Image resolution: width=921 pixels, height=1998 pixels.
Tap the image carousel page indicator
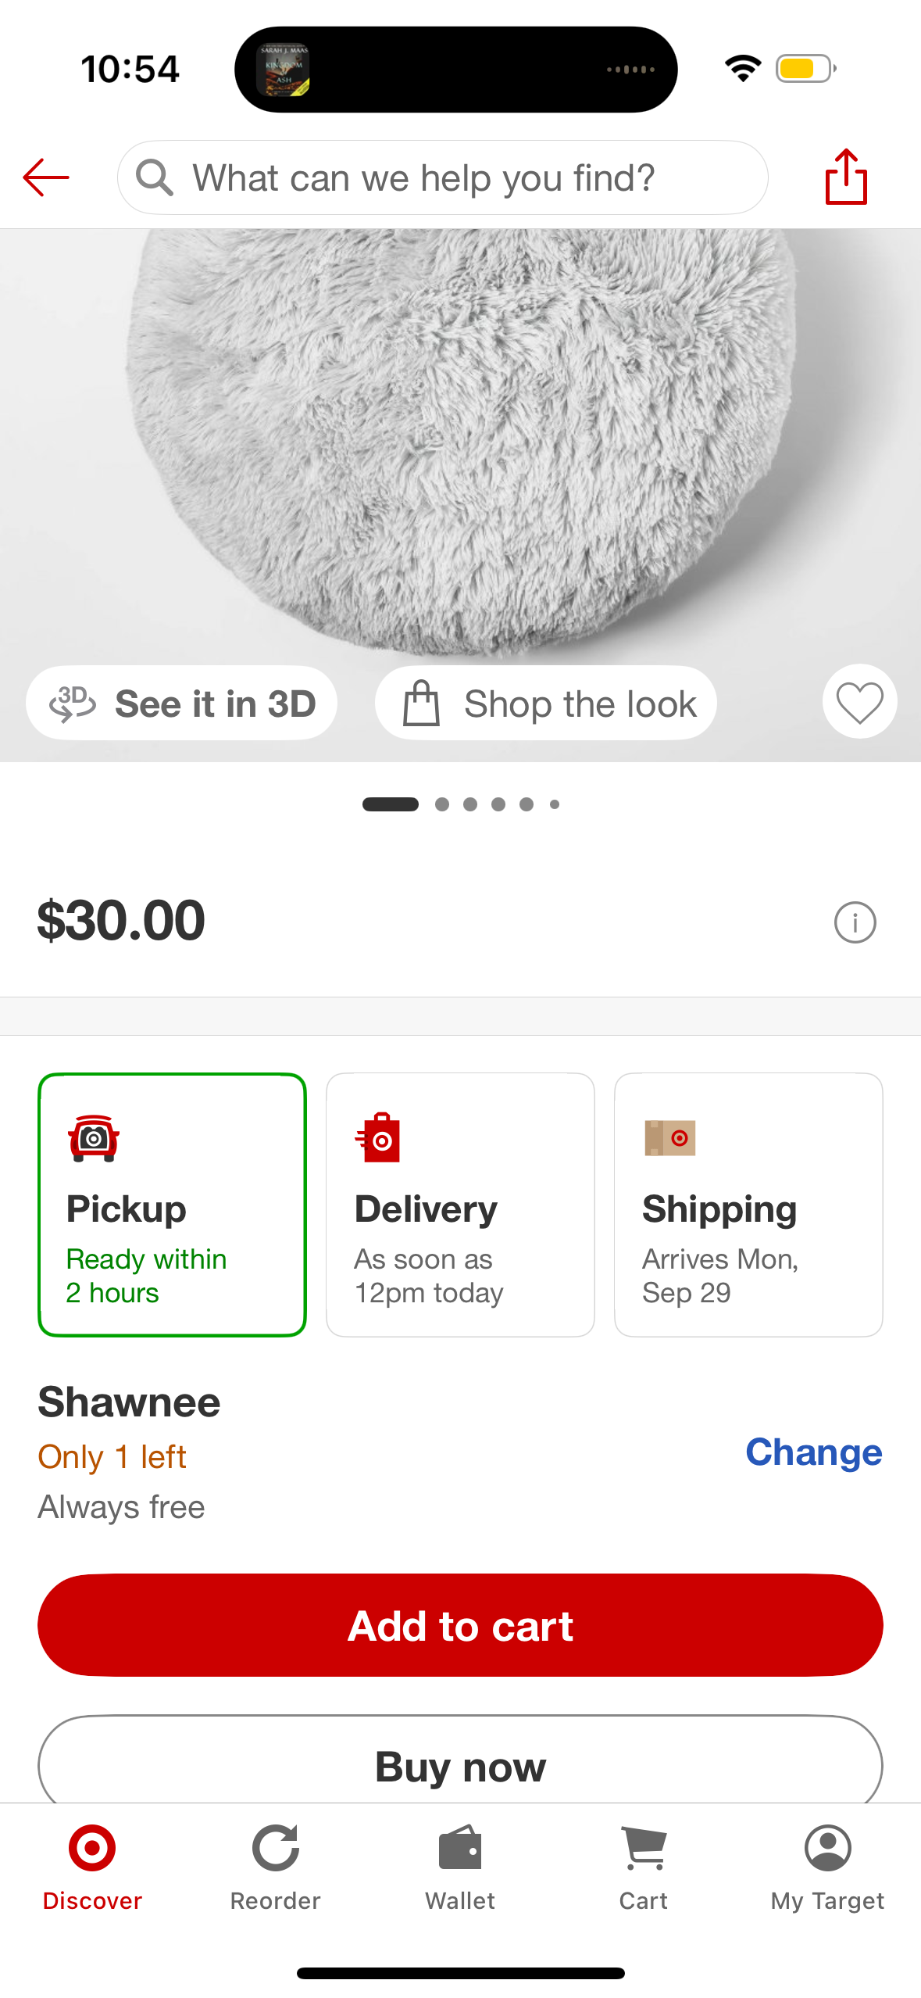pos(460,804)
